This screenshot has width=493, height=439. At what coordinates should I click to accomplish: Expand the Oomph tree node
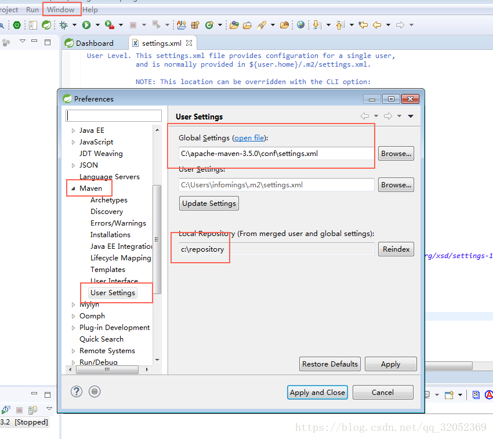(x=73, y=316)
